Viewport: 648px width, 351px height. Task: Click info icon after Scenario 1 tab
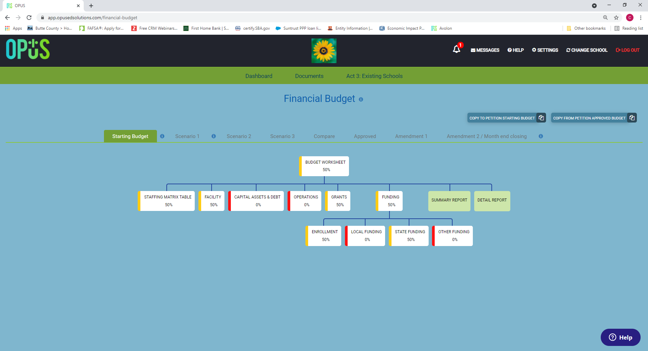point(214,136)
